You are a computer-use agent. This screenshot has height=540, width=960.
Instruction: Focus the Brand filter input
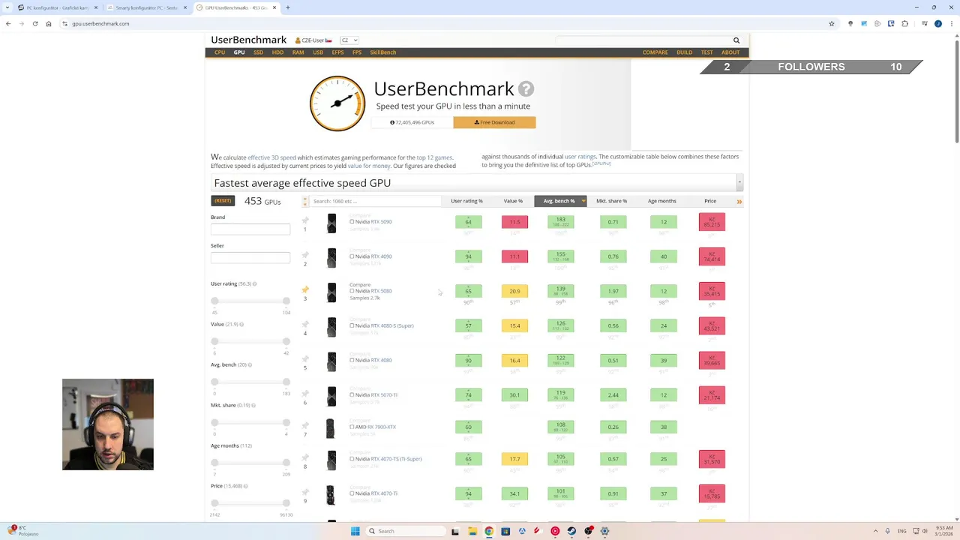[250, 229]
